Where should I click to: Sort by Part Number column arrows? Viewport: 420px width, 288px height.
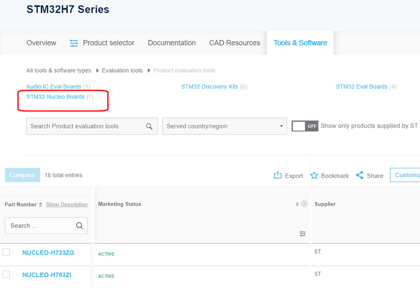(40, 205)
